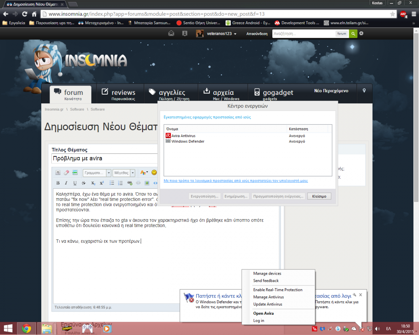Switch to the reviews tab

pyautogui.click(x=120, y=94)
